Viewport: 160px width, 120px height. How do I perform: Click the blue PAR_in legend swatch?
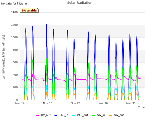click(x=56, y=115)
